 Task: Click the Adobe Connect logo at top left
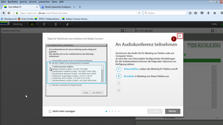4,23
